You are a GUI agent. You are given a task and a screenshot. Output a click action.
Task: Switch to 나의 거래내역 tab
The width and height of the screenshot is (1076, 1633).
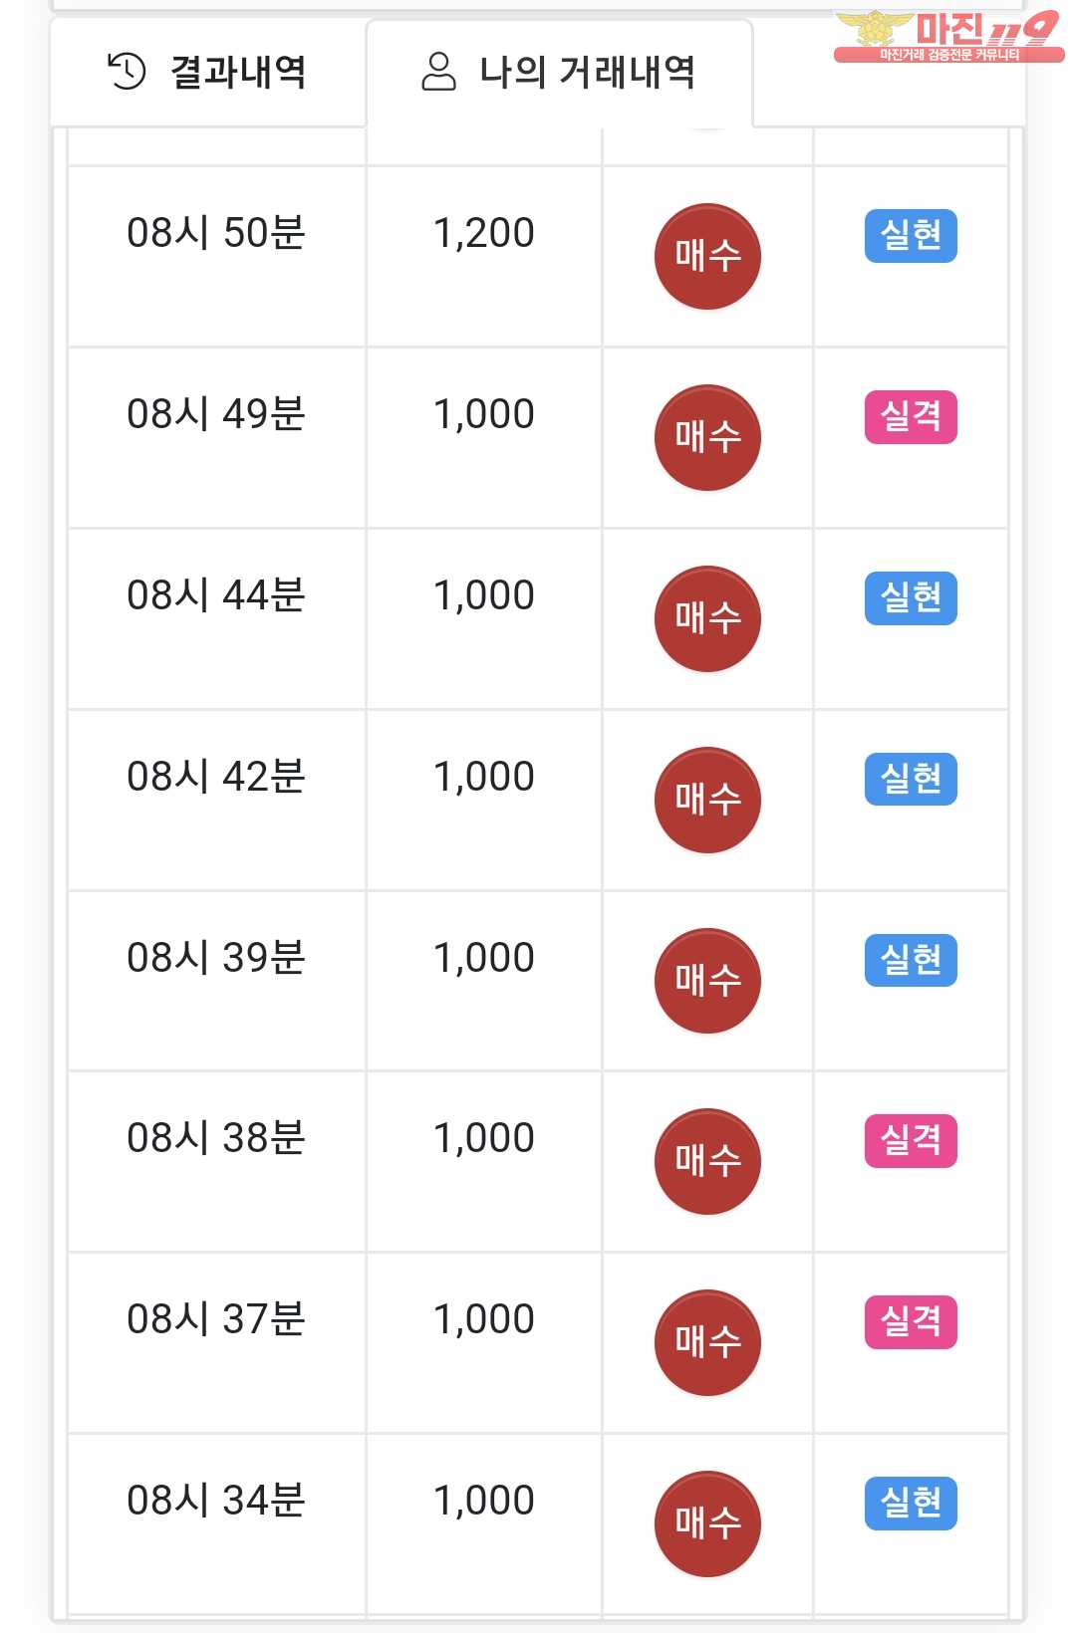click(559, 72)
